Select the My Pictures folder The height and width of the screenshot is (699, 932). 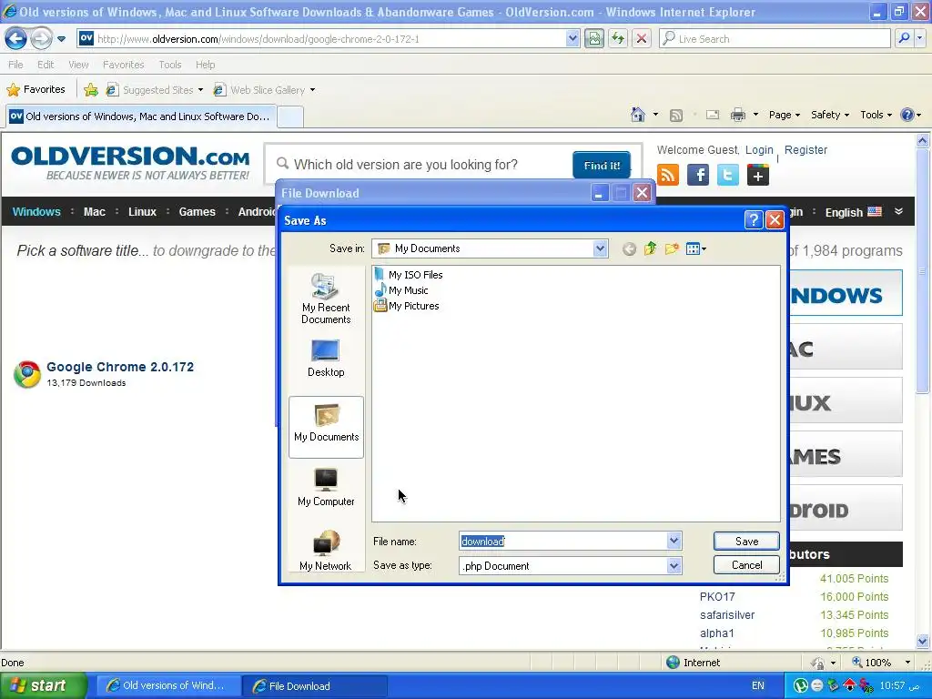click(407, 306)
